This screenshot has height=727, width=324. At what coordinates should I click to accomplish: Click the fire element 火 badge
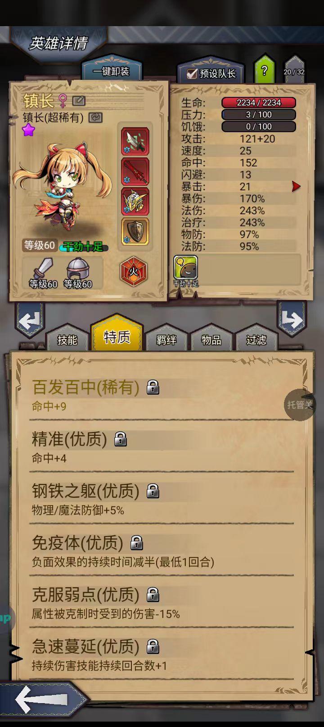coord(134,272)
